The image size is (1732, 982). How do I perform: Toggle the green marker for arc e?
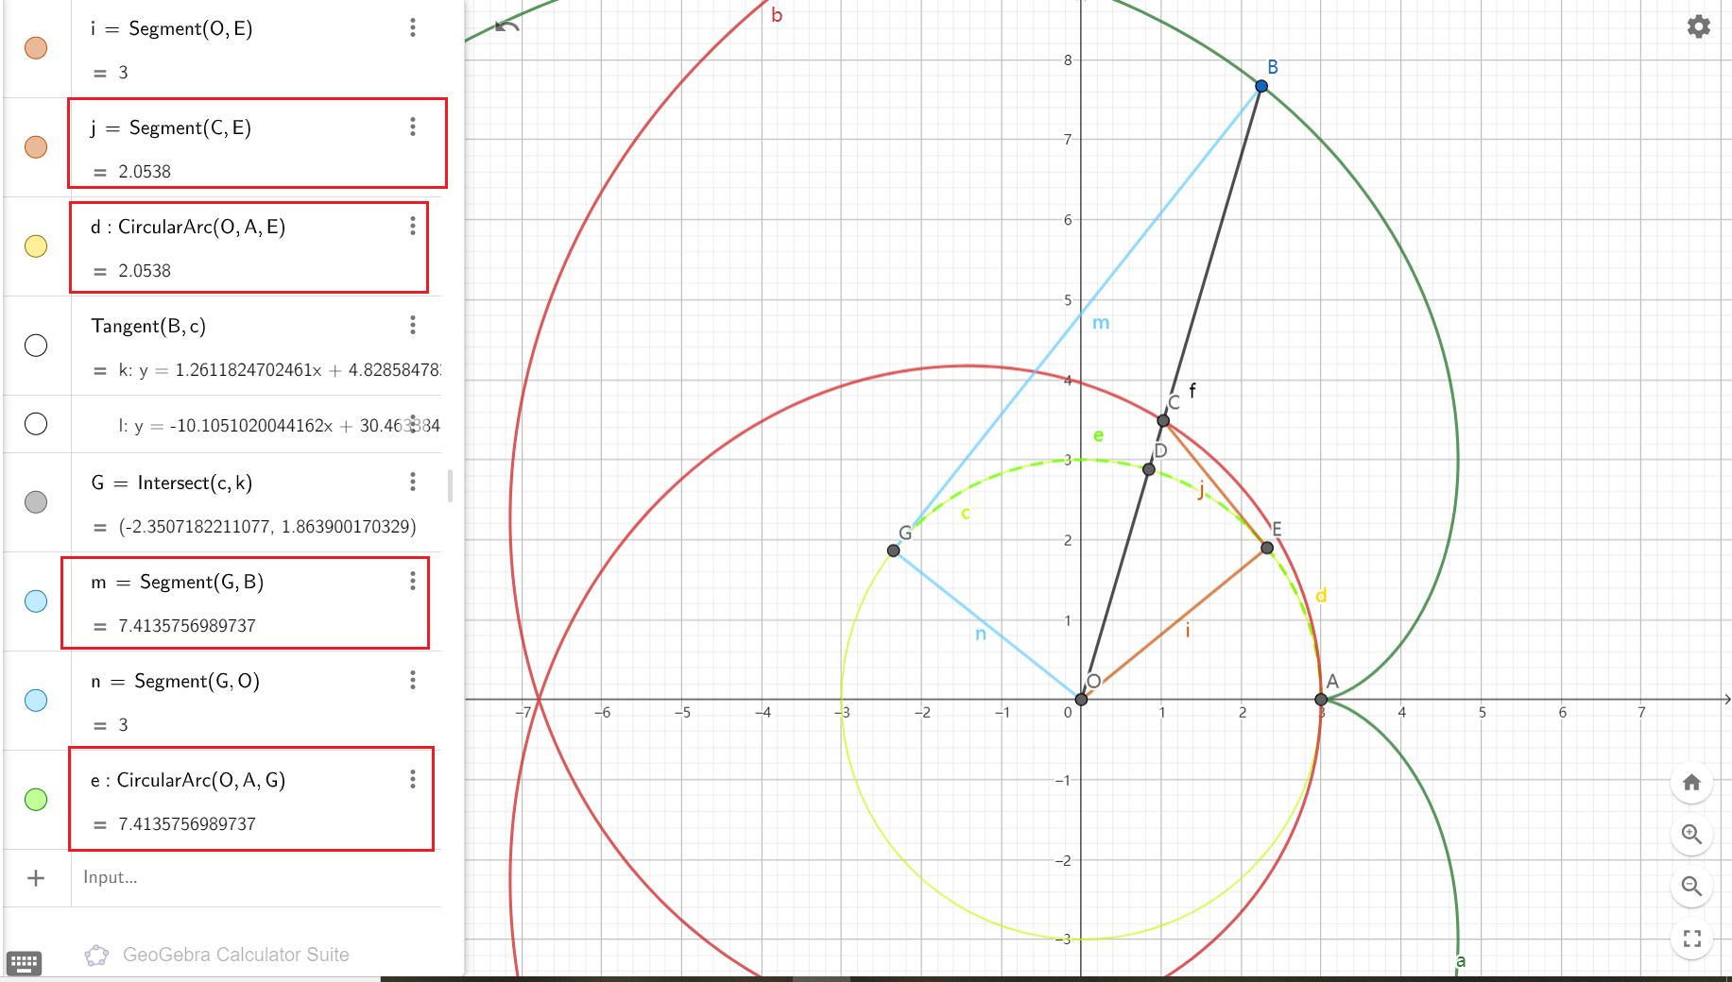(36, 800)
